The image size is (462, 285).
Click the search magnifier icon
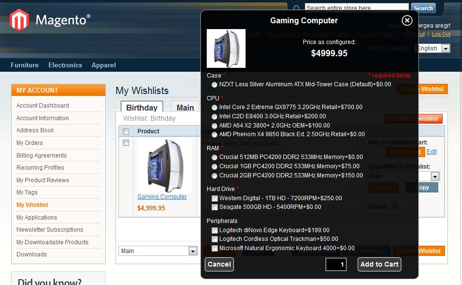tap(297, 8)
